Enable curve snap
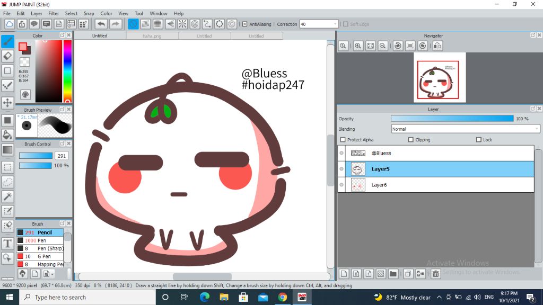 pos(207,24)
